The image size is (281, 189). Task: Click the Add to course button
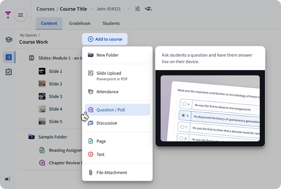(105, 39)
